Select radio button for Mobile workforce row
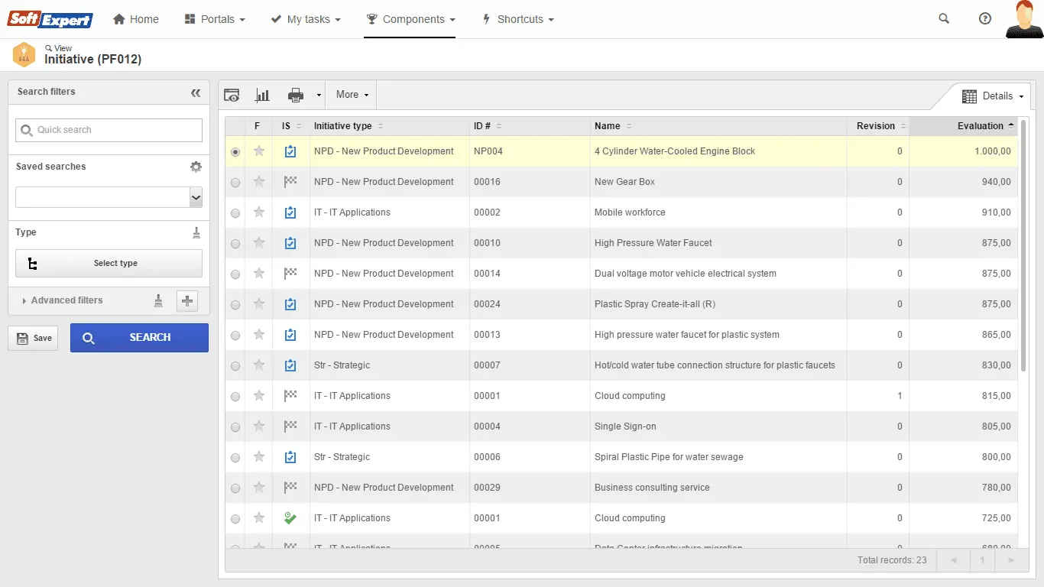Screen dimensions: 1044x587 (x=235, y=213)
